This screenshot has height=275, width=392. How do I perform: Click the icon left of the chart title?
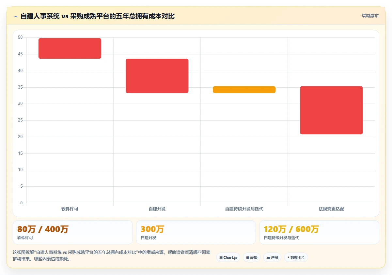pyautogui.click(x=15, y=16)
